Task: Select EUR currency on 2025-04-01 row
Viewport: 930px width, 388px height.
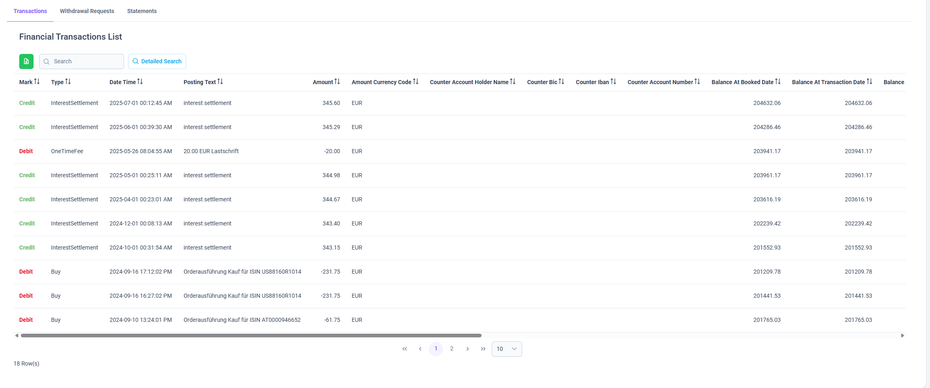Action: [x=357, y=199]
